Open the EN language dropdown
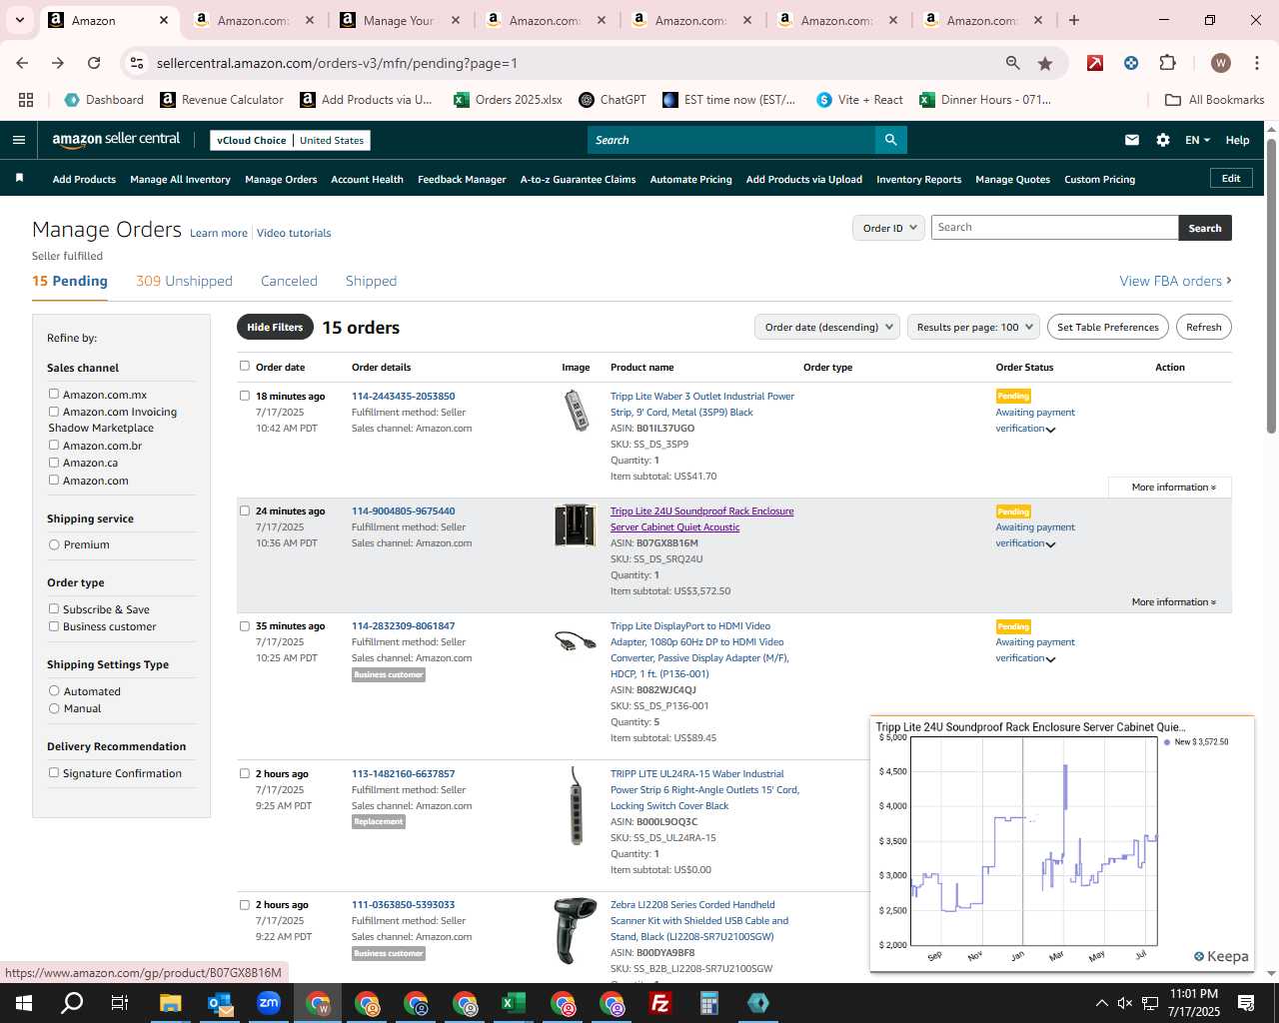 click(1197, 140)
